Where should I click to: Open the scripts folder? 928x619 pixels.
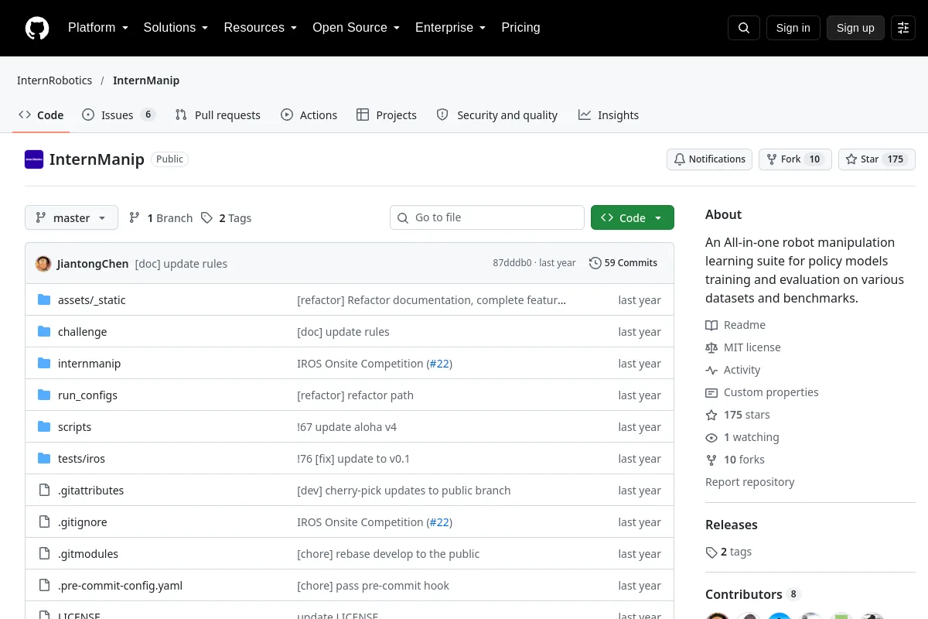pos(74,427)
